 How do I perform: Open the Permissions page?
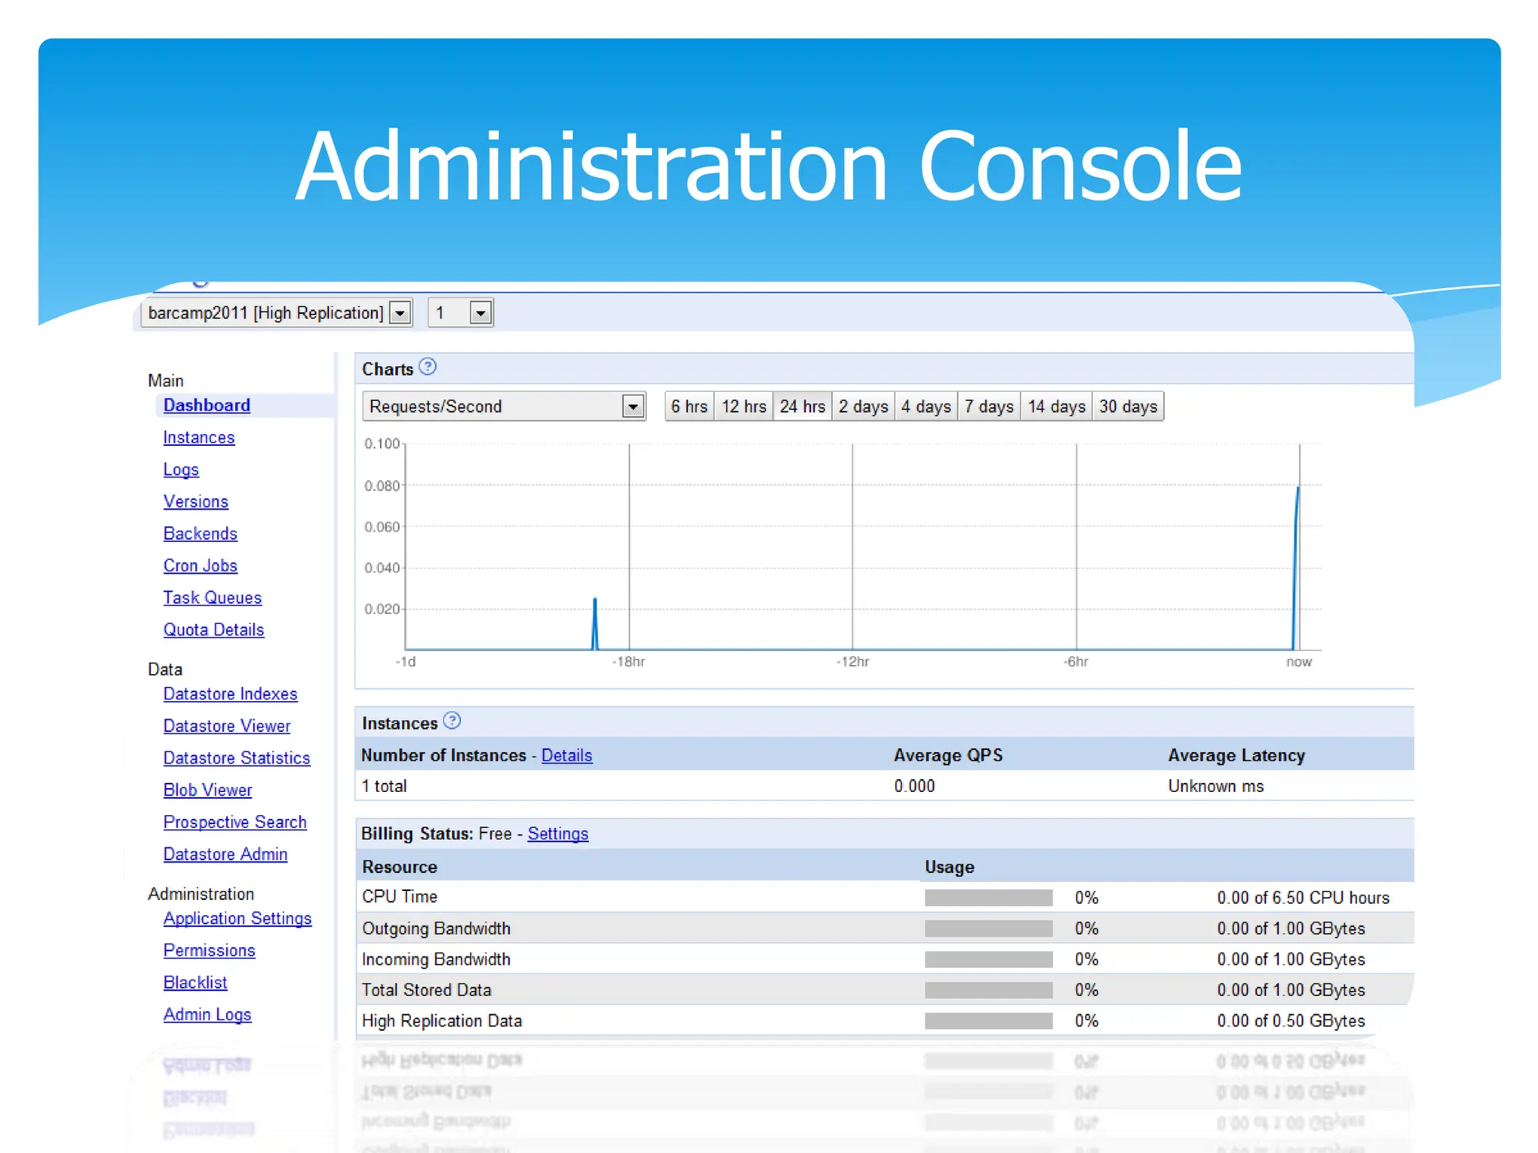pyautogui.click(x=210, y=951)
